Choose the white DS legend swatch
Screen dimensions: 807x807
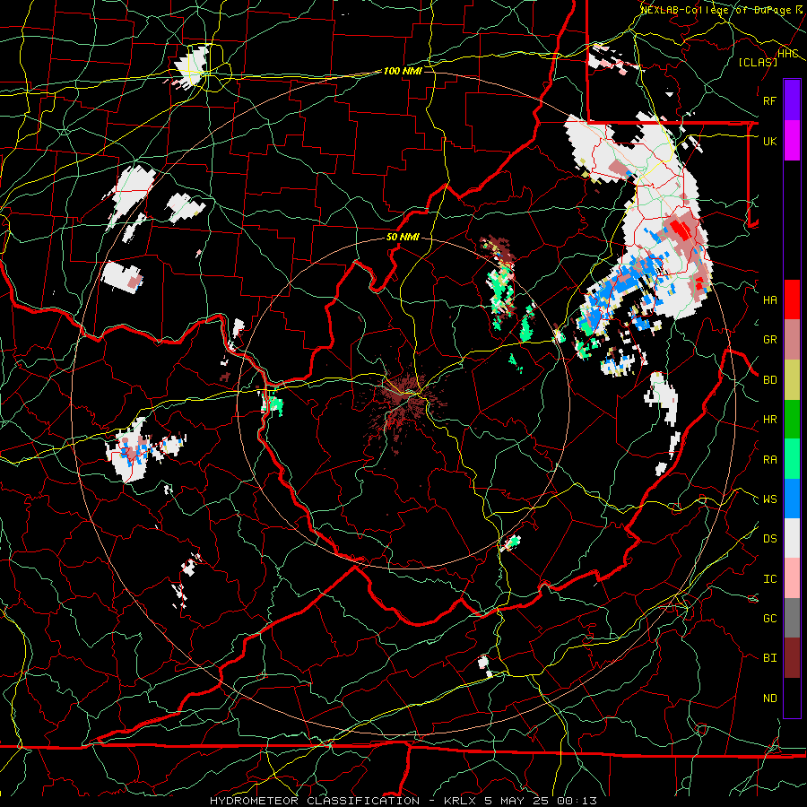[x=792, y=538]
